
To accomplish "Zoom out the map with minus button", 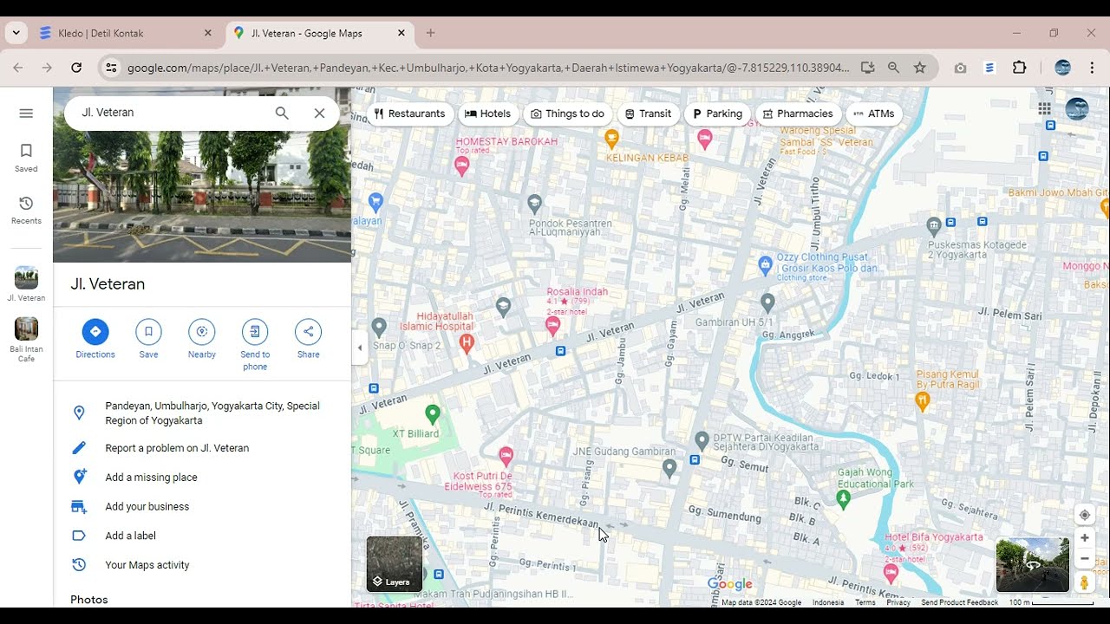I will click(1084, 559).
